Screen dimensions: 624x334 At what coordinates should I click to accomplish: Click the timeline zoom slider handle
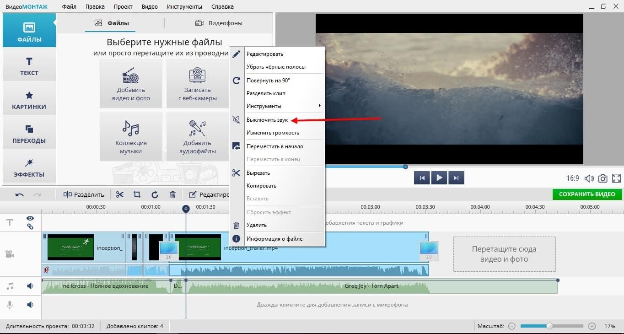point(549,326)
